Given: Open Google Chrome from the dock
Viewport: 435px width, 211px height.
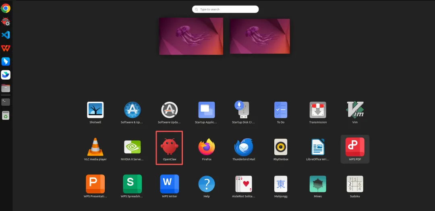Looking at the screenshot, I should (x=6, y=8).
